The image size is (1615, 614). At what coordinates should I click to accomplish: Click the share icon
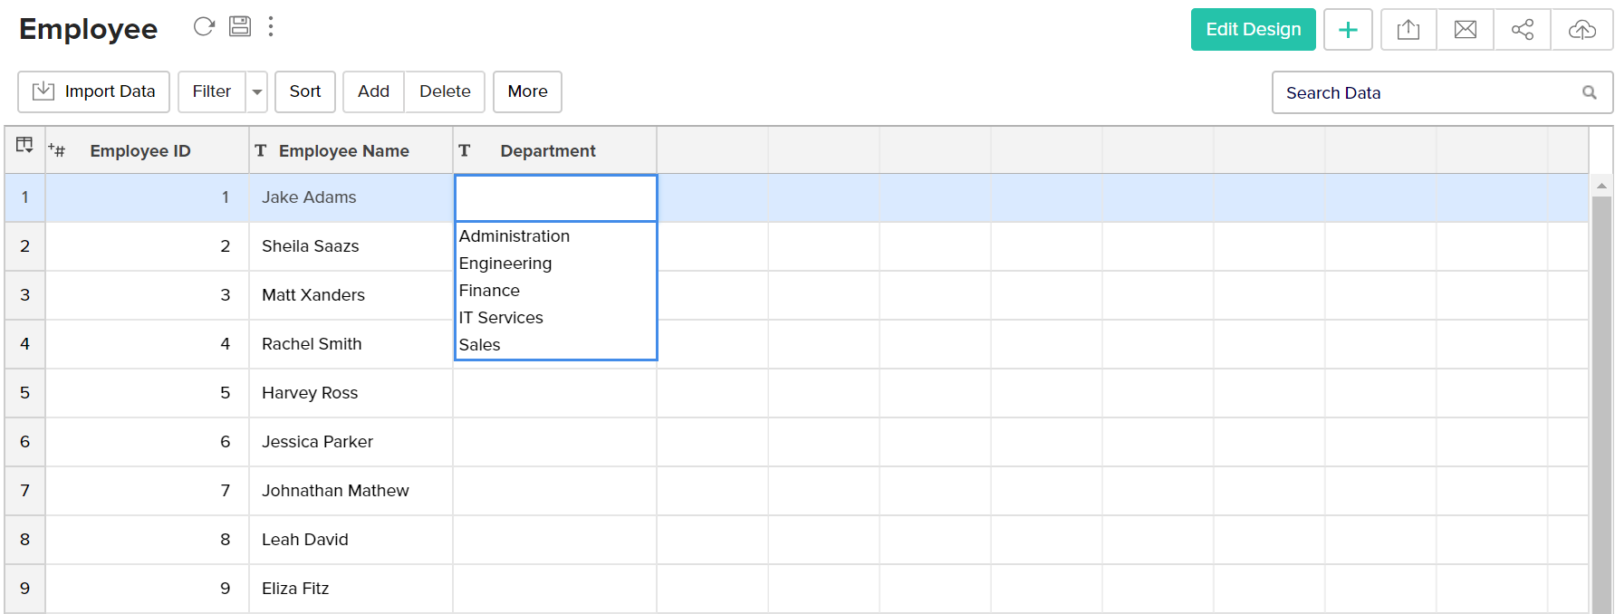pyautogui.click(x=1523, y=30)
